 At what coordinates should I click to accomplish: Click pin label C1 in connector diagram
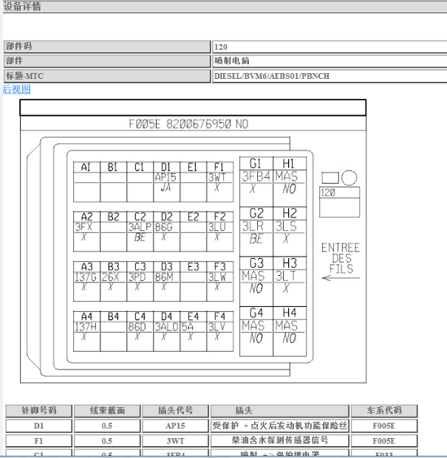(139, 167)
